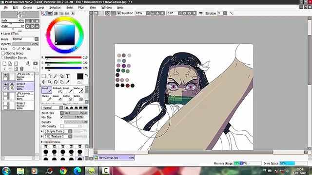Create a new normal layer
This screenshot has height=175, width=312.
pos(4,64)
